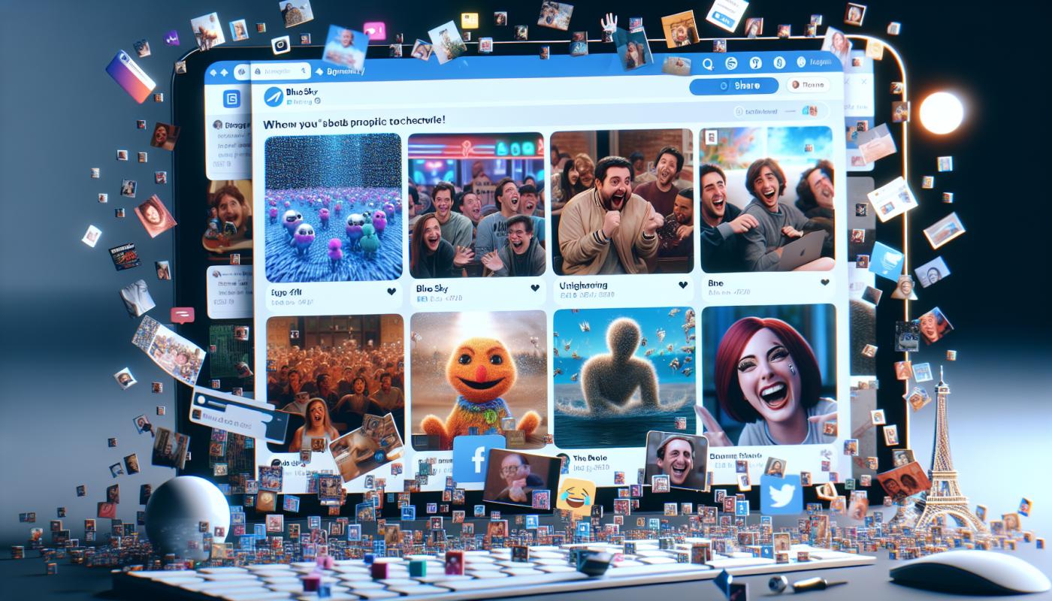The height and width of the screenshot is (601, 1052).
Task: Toggle heart on the Blue Sky post card
Action: (535, 288)
